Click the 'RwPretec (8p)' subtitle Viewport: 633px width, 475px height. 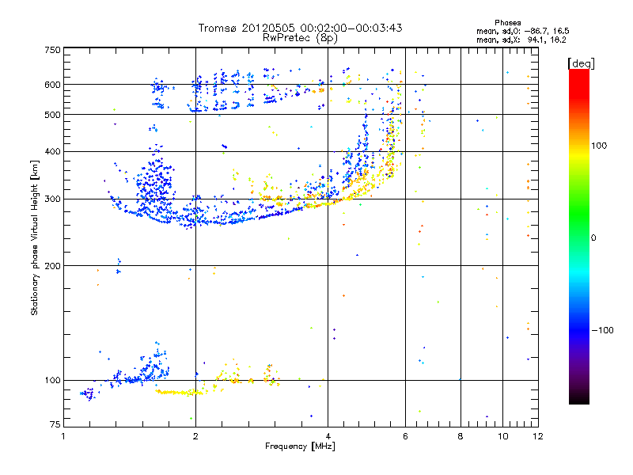(x=300, y=38)
